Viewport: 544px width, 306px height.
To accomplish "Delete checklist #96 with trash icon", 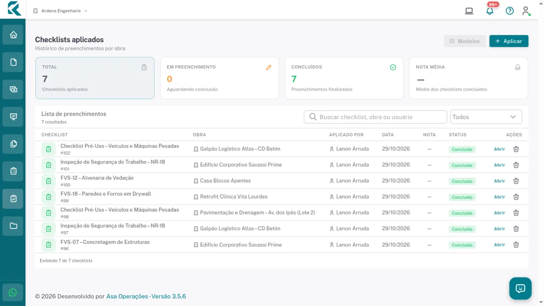I will 516,245.
